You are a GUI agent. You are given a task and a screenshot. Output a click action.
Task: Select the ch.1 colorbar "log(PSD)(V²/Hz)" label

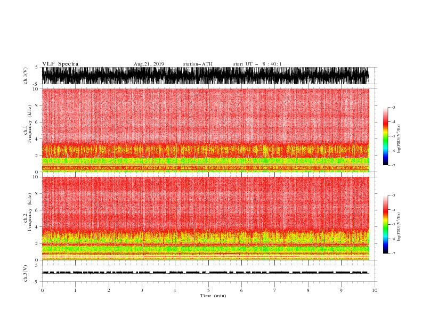(x=399, y=139)
